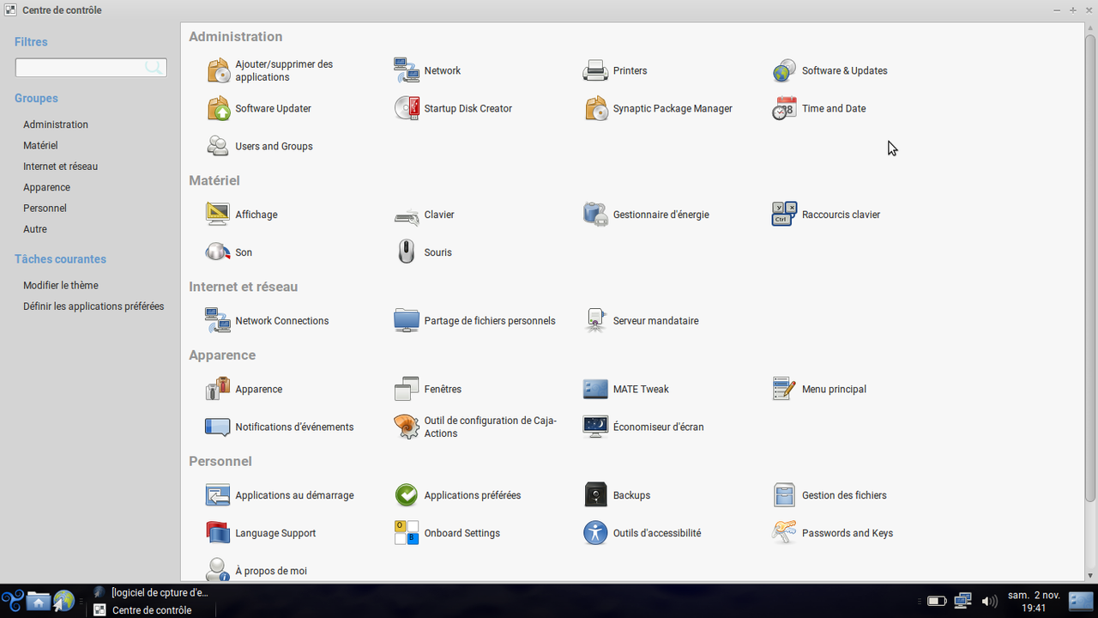This screenshot has width=1098, height=618.
Task: Launch Startup Disk Creator
Action: pyautogui.click(x=454, y=108)
